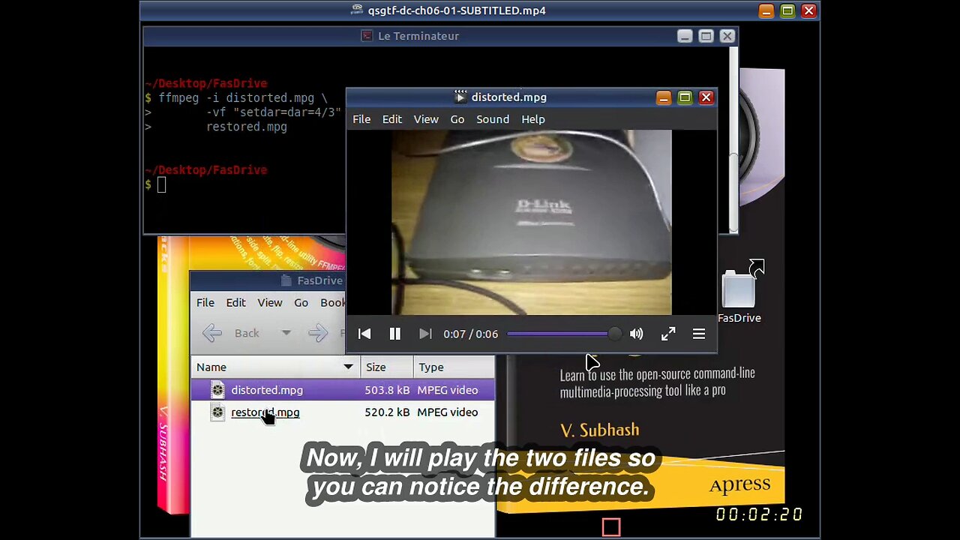Expand the Back history dropdown arrow
Viewport: 960px width, 540px height.
pos(286,333)
